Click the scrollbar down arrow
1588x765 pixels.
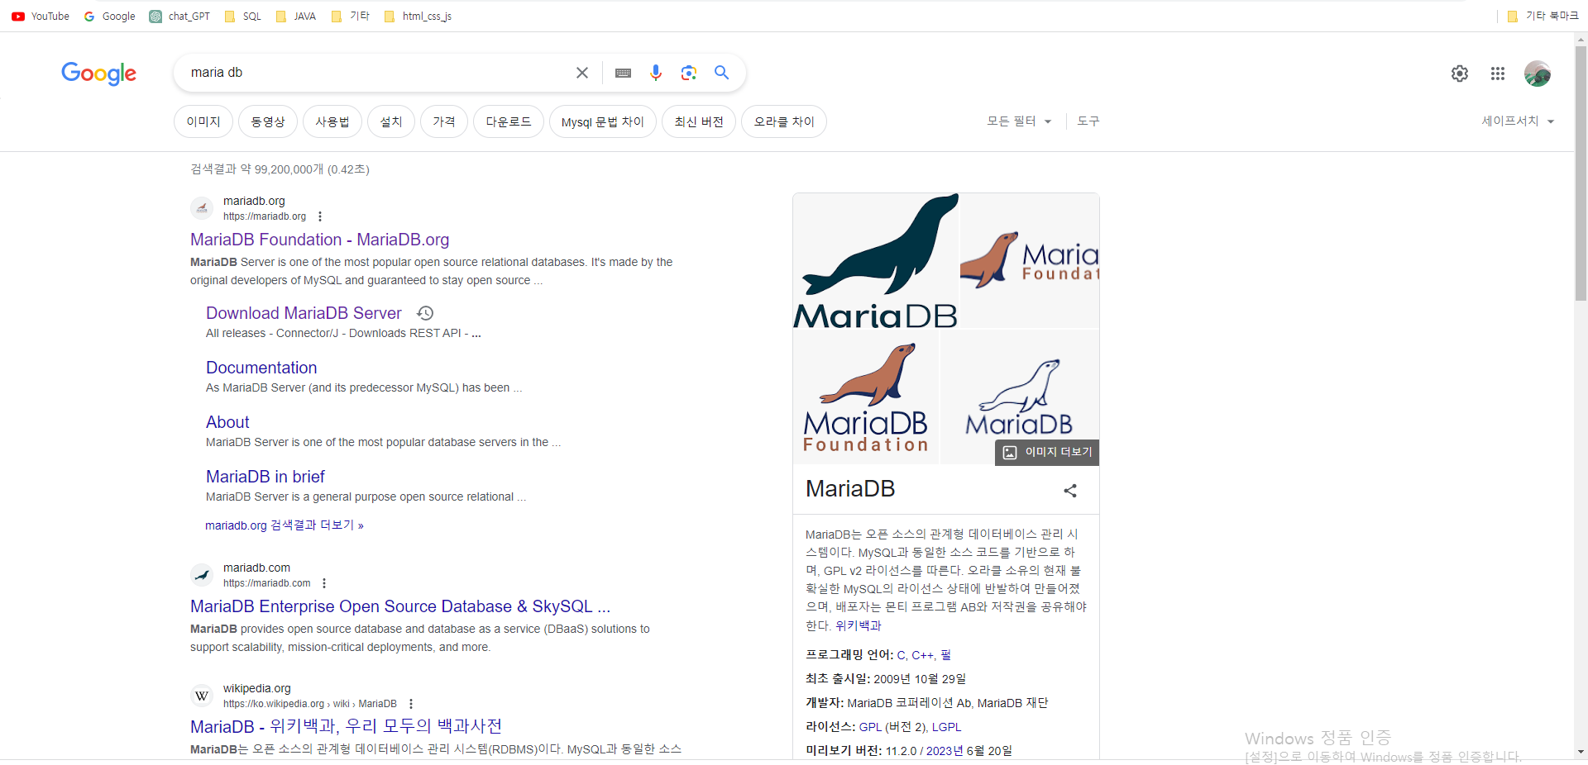pos(1581,753)
